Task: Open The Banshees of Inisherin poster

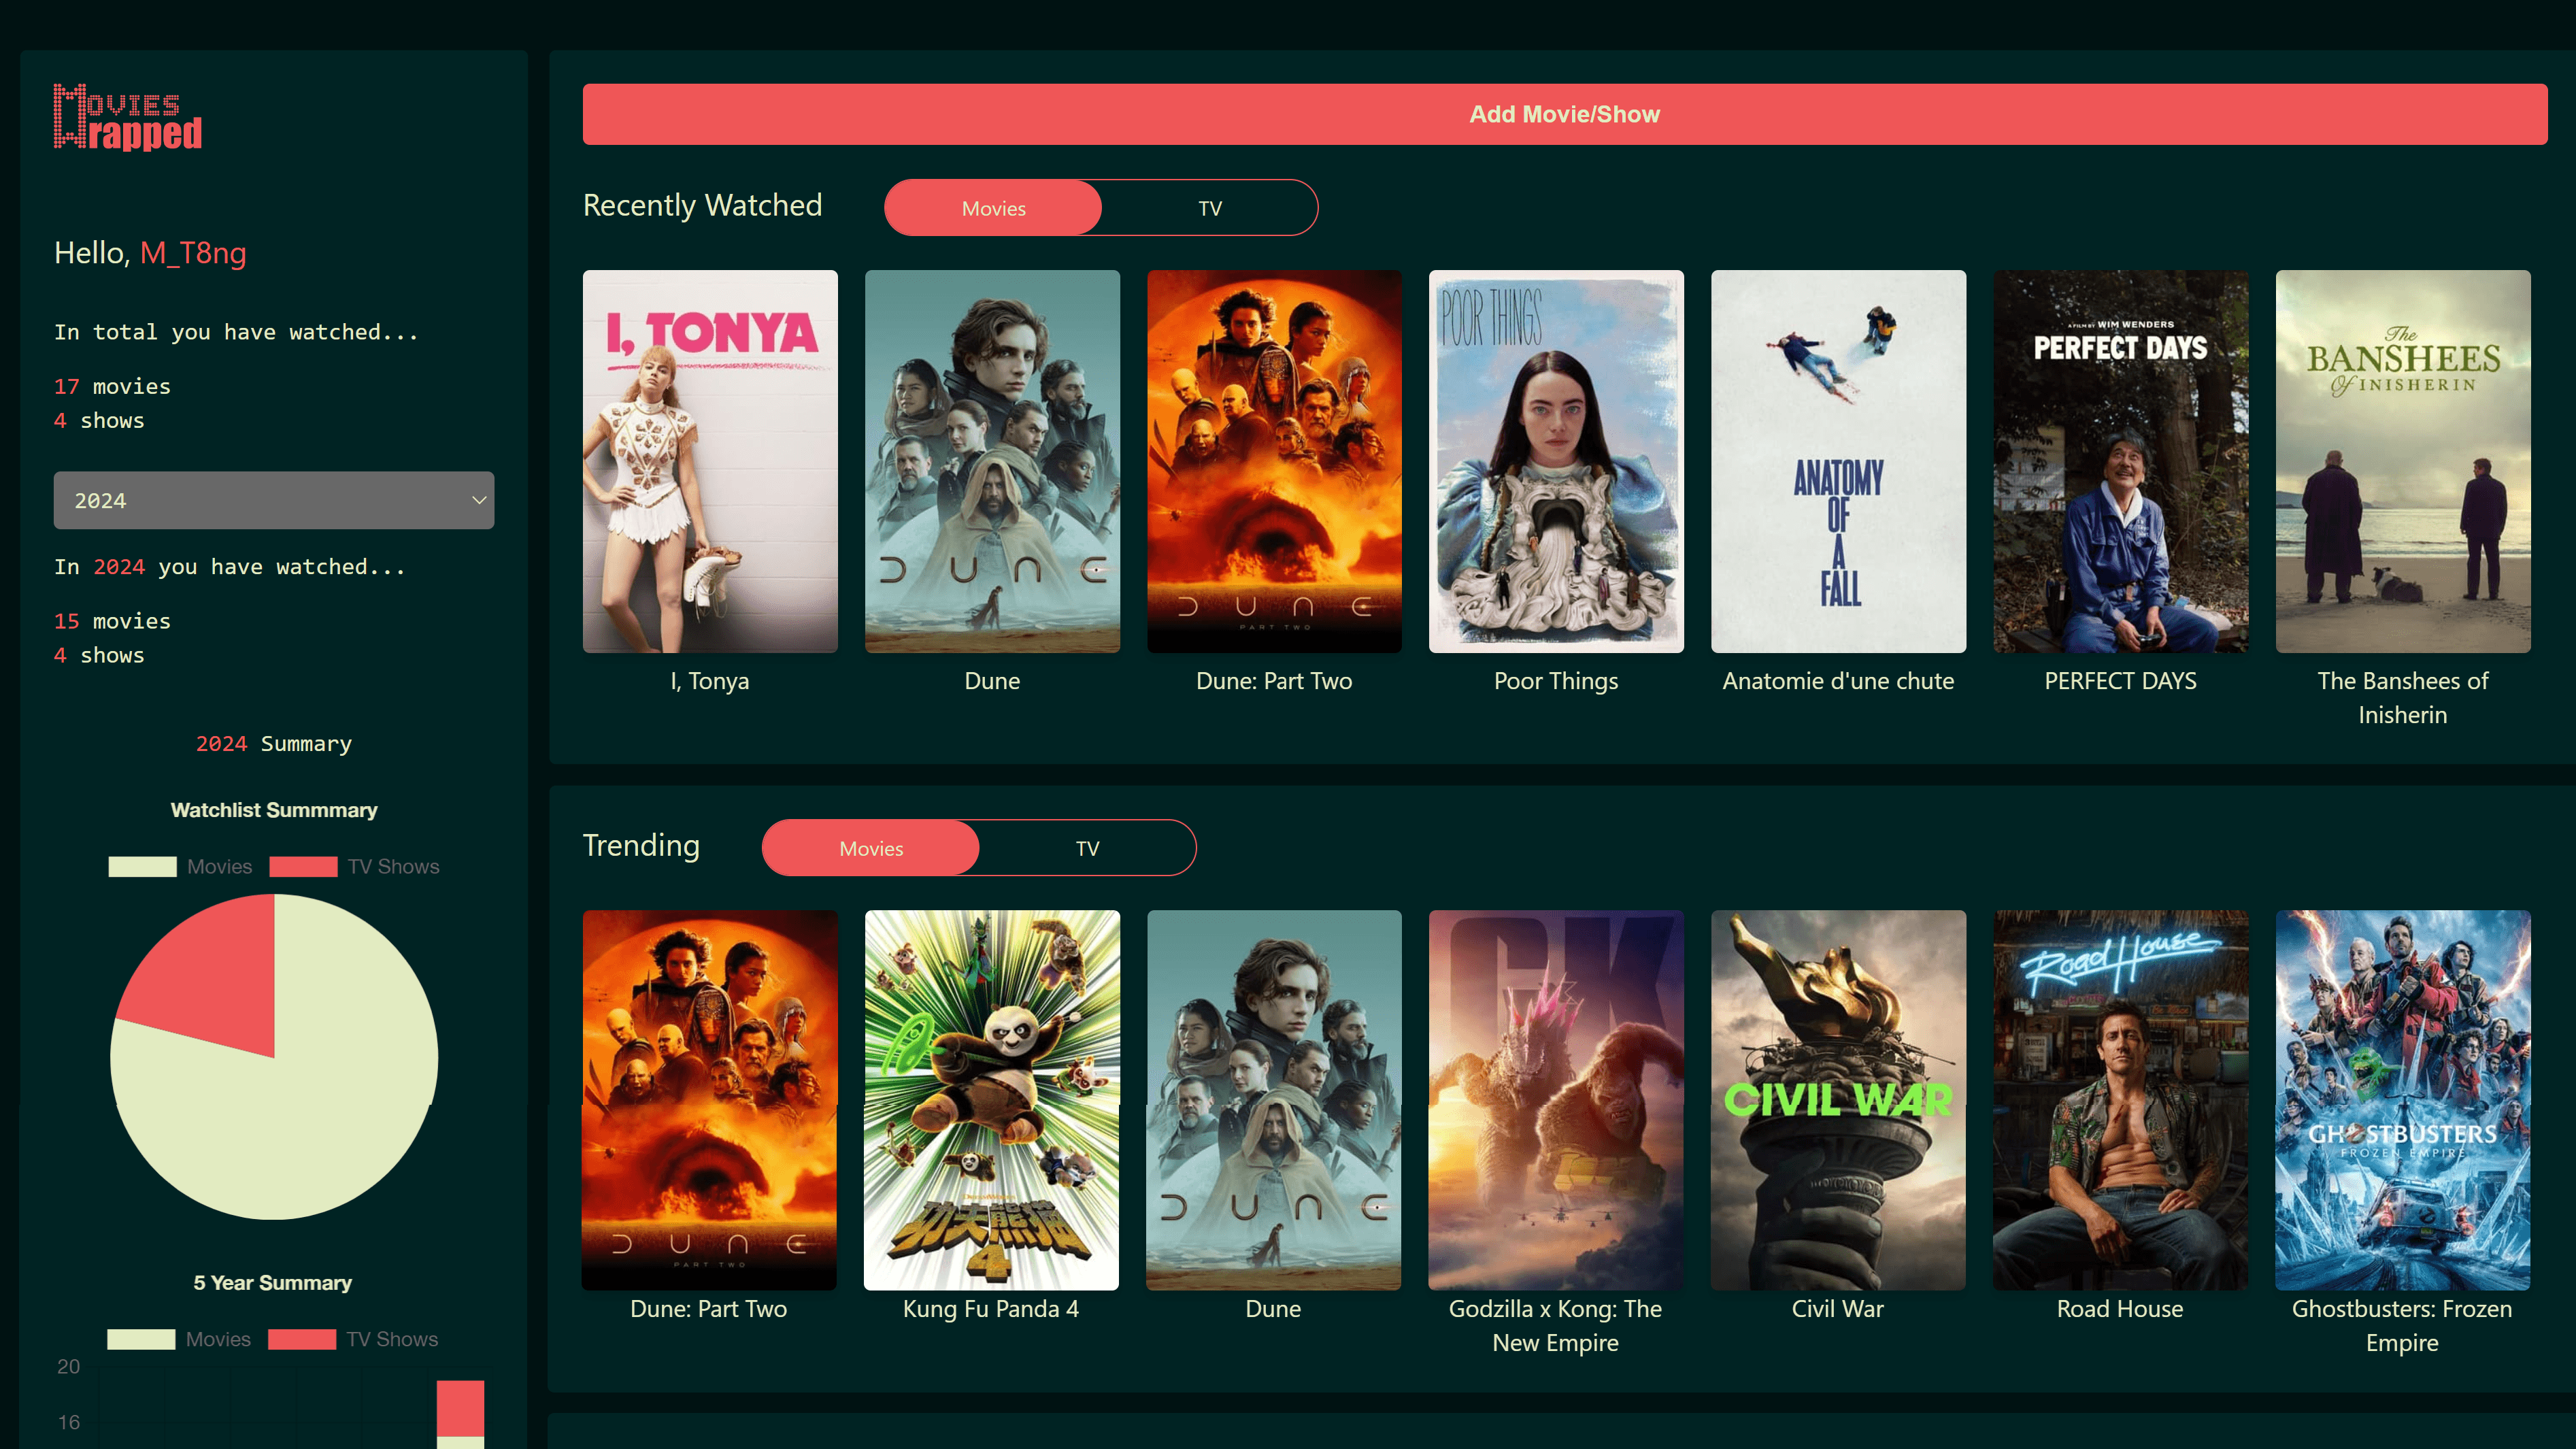Action: pos(2403,461)
